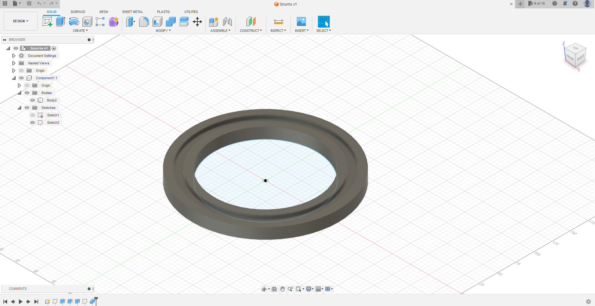
Task: Click the Look At icon in navigation bar
Action: (x=274, y=289)
